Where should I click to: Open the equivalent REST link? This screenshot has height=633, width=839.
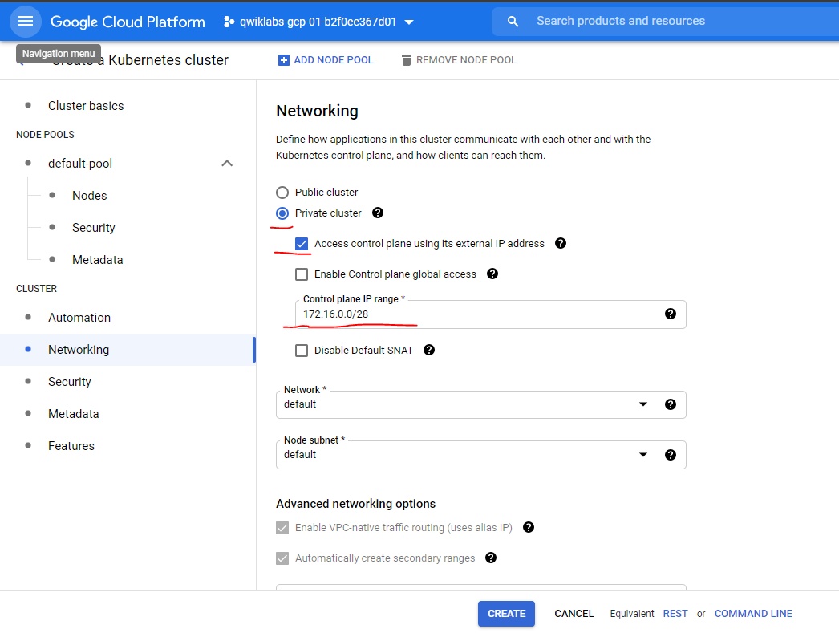coord(675,614)
